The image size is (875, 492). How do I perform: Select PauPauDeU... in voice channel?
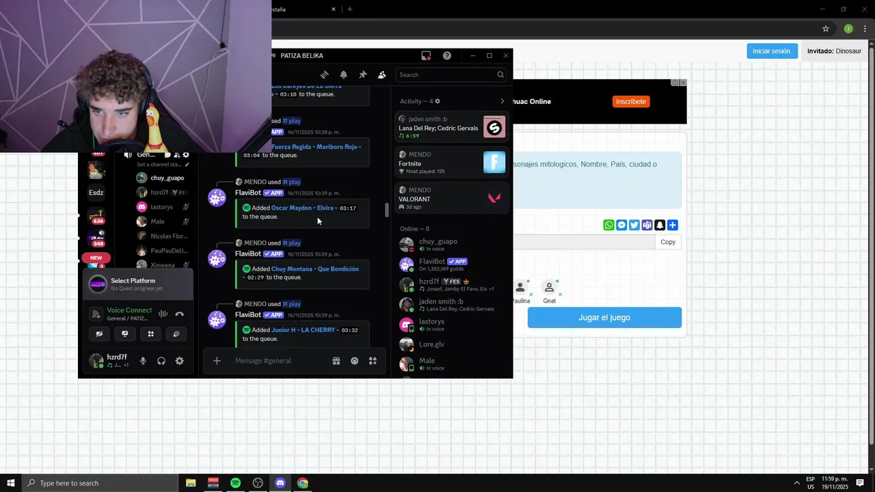(163, 251)
